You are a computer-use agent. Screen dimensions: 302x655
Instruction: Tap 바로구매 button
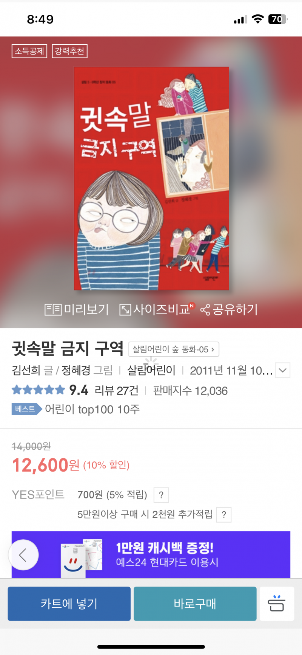195,604
